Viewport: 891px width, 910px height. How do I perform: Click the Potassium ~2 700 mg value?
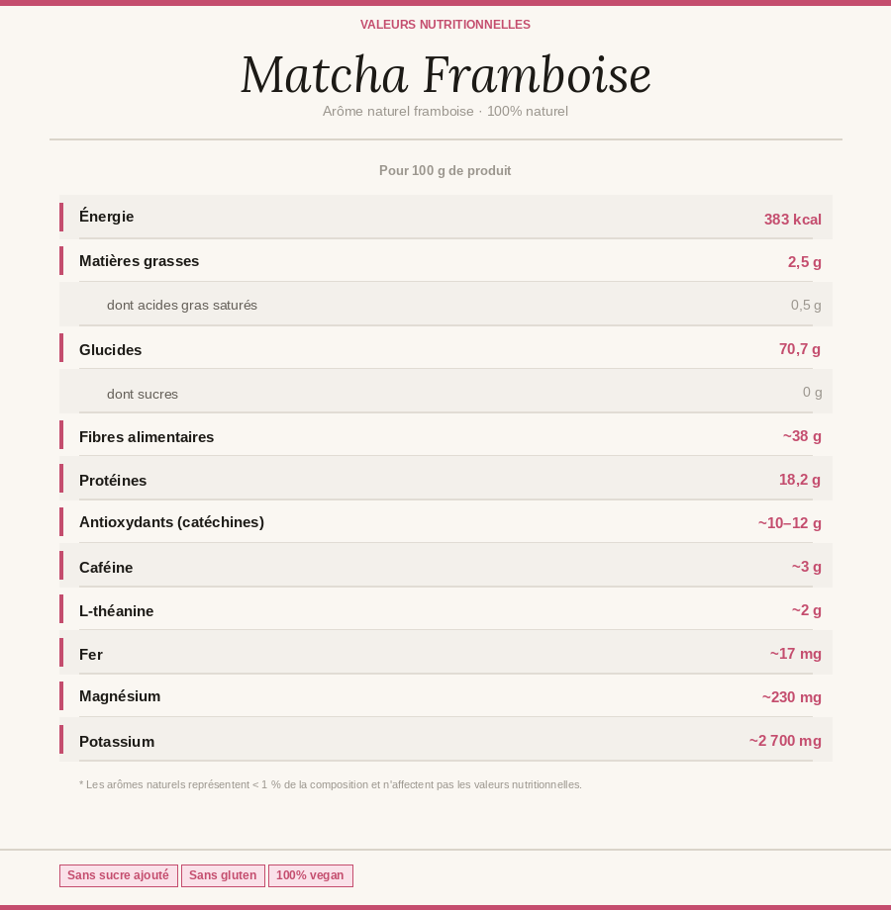(785, 741)
